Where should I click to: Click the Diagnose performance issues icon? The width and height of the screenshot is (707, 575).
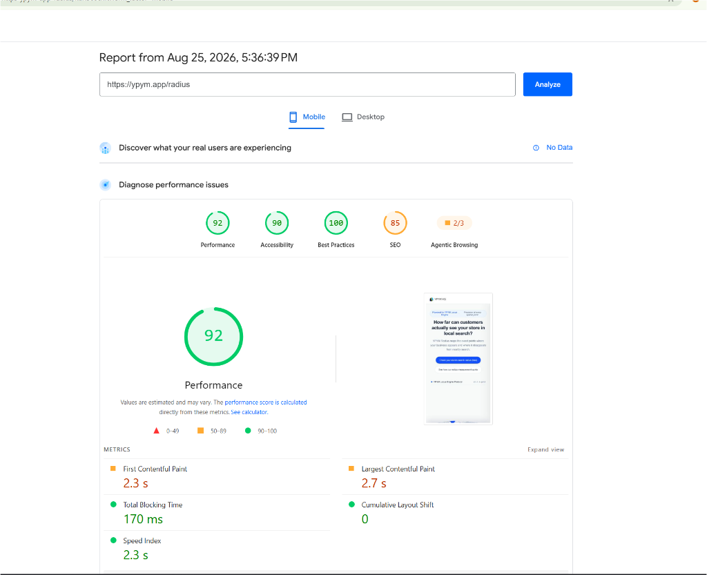coord(105,185)
